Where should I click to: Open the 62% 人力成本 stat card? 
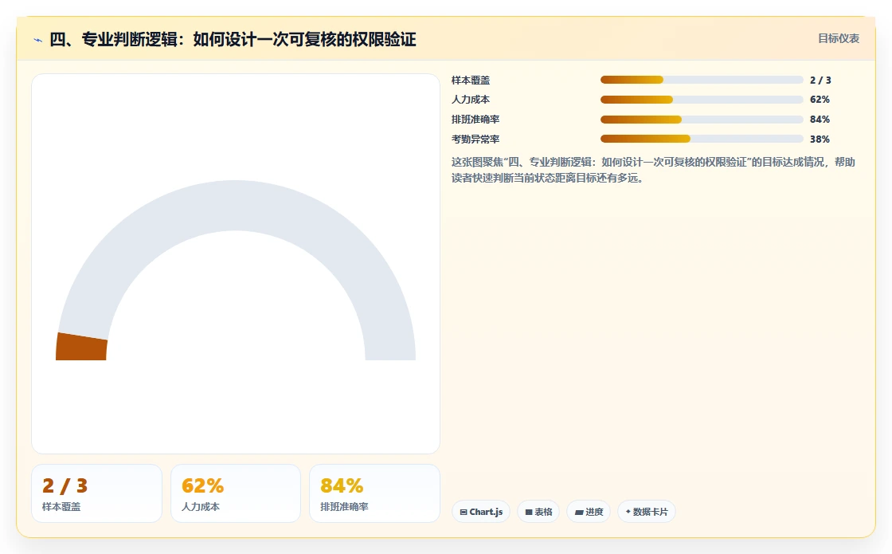pos(236,493)
